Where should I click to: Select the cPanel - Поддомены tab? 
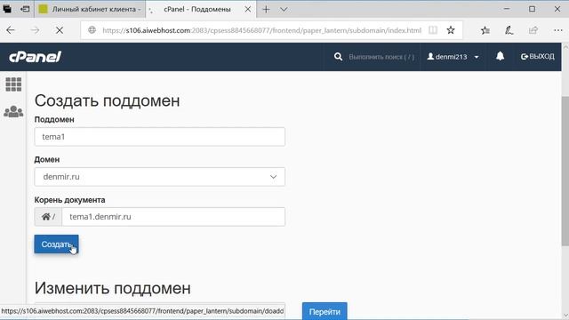tap(201, 10)
